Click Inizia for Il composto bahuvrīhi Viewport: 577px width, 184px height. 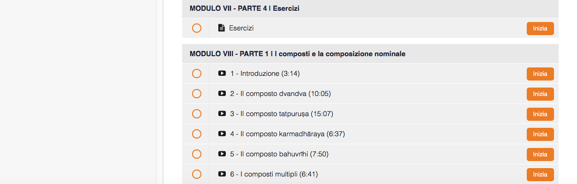540,155
